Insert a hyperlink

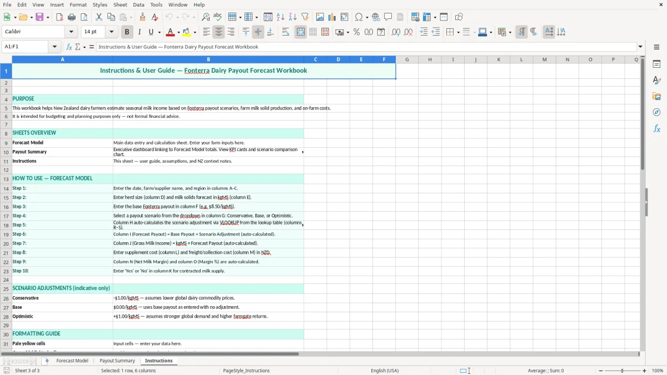376,17
